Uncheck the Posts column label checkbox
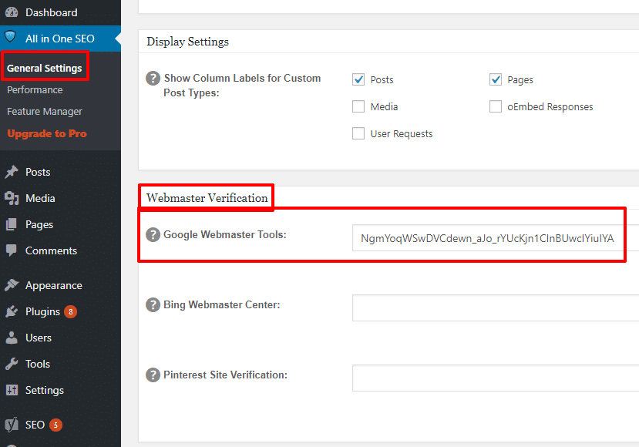Viewport: 639px width, 447px height. [358, 79]
